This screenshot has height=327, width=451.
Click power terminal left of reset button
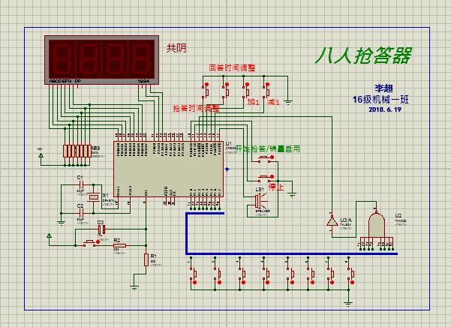pos(50,236)
